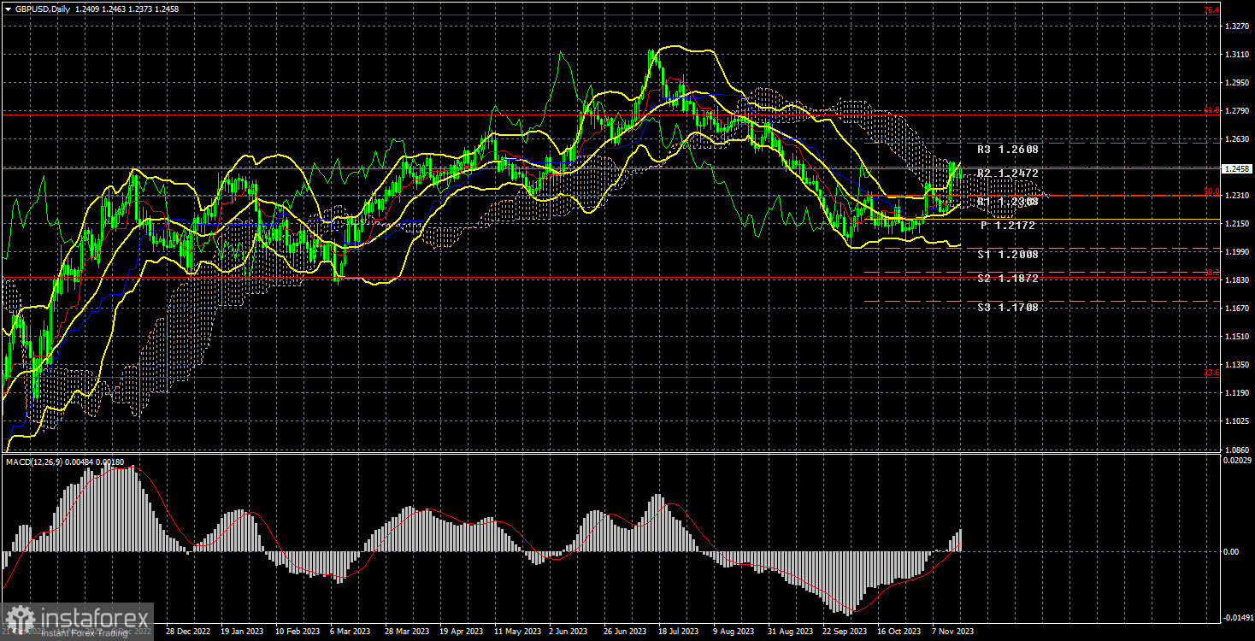Click the 6 Mar 2023 date label

coord(349,632)
